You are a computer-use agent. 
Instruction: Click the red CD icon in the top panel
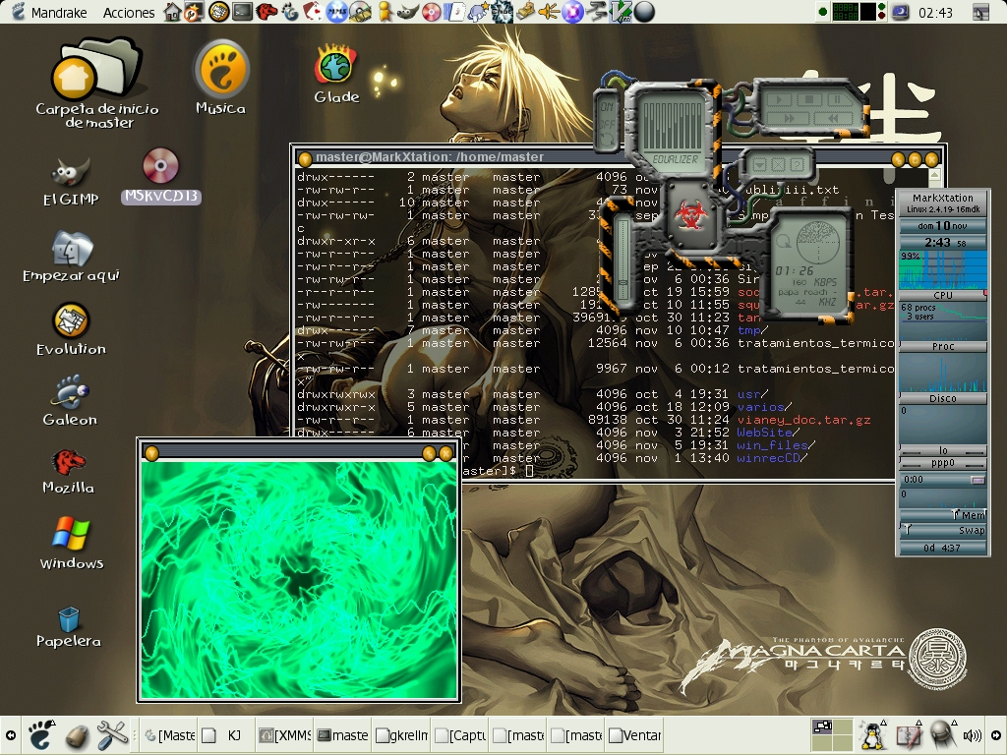click(x=431, y=12)
